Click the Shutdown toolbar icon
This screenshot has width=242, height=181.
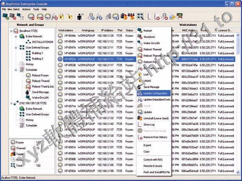[x=13, y=16]
